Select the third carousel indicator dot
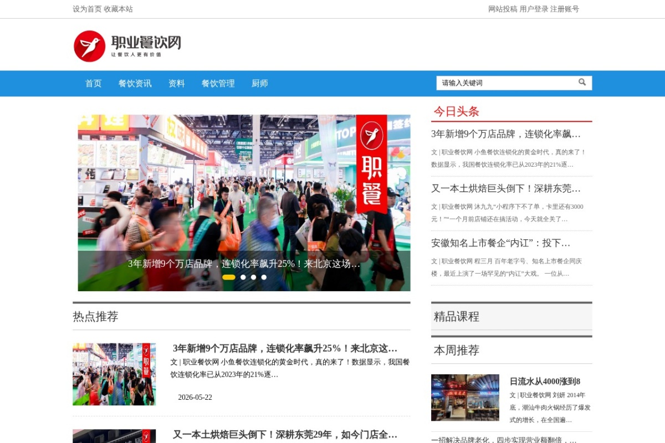665x443 pixels. coord(253,277)
